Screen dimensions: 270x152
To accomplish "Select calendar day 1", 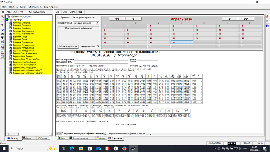I will pos(158,26).
